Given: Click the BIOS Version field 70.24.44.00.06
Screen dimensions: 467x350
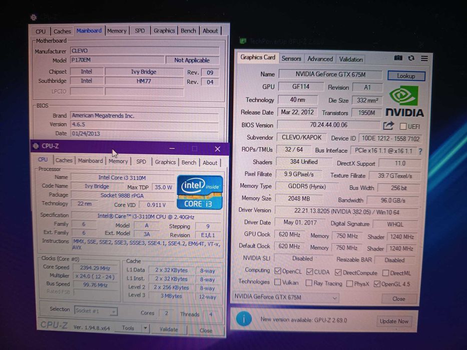Looking at the screenshot, I should [x=328, y=124].
